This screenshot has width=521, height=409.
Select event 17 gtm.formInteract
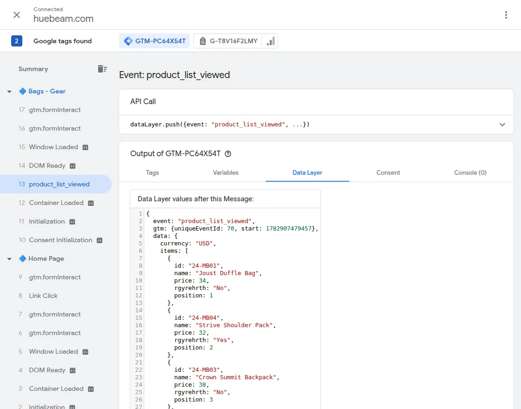[56, 110]
